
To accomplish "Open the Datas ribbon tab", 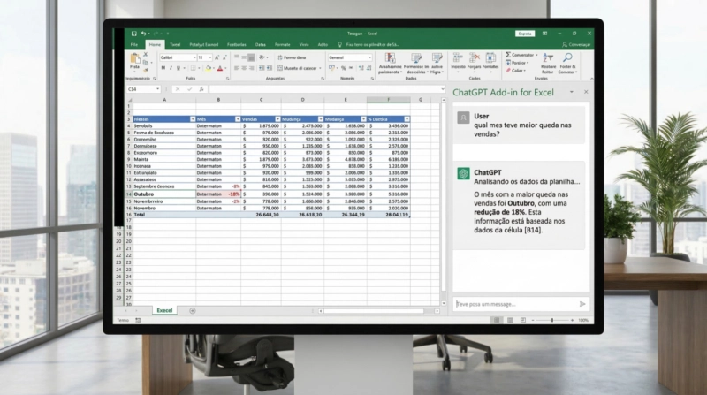I will pos(261,45).
